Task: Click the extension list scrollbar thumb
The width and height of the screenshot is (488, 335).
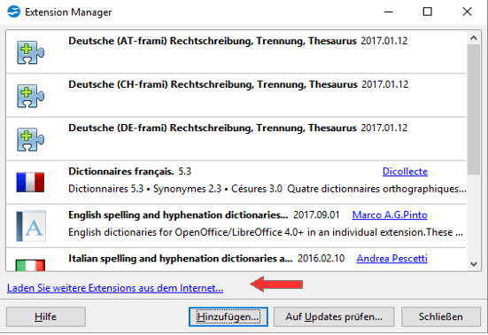Action: tap(474, 109)
